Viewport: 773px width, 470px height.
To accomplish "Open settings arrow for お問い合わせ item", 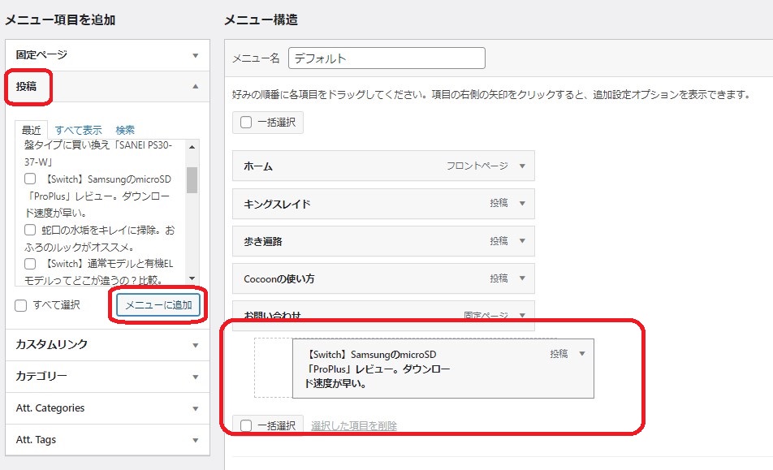I will pyautogui.click(x=522, y=315).
